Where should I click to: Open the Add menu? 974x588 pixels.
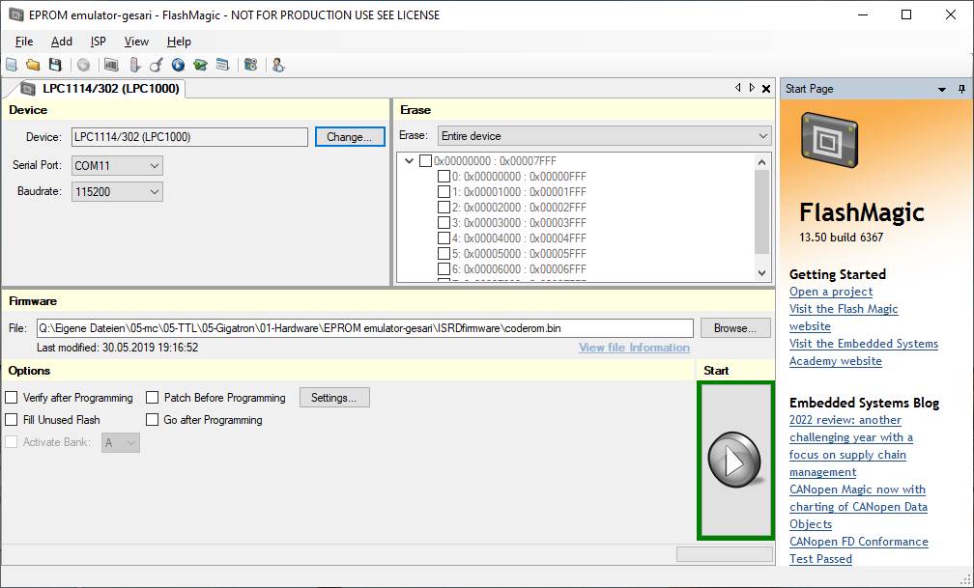(x=62, y=42)
